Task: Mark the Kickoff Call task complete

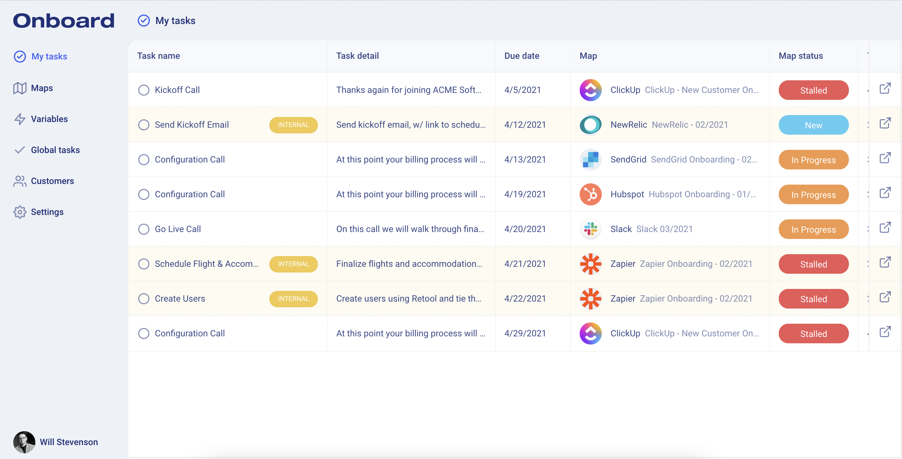Action: 143,90
